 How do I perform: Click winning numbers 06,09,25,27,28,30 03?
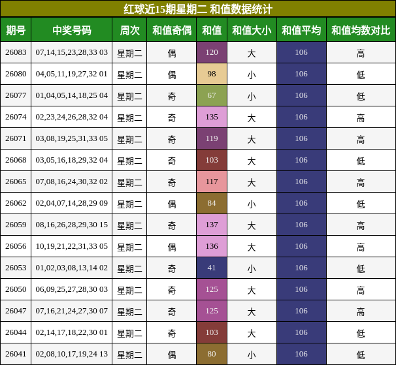71,289
